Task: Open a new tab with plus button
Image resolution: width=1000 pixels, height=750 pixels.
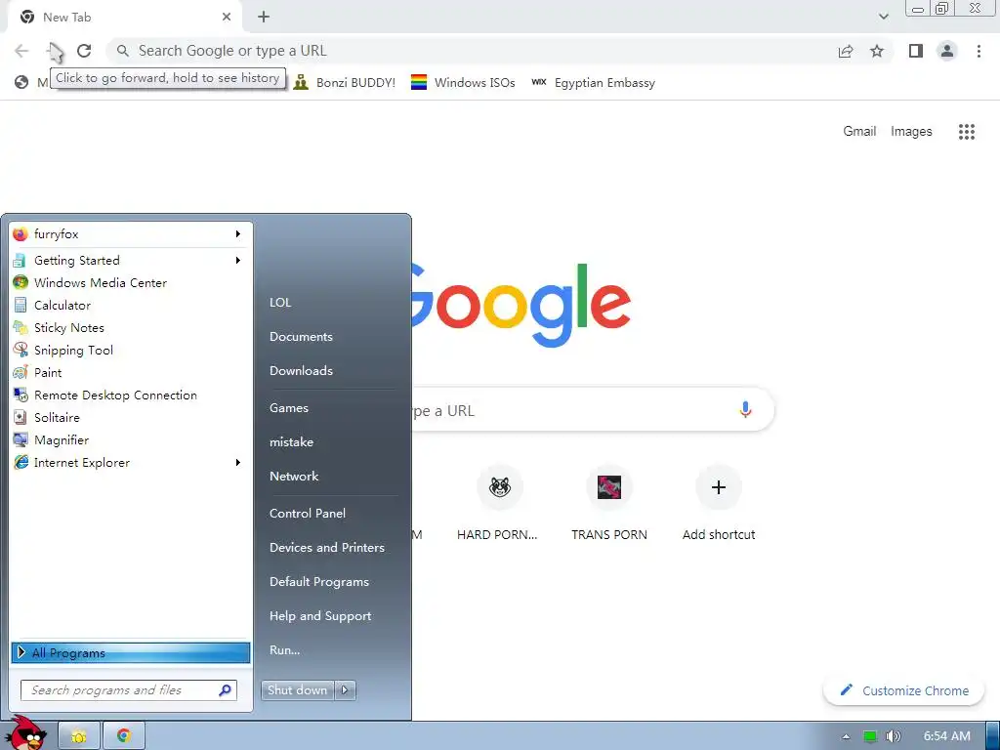Action: point(264,18)
